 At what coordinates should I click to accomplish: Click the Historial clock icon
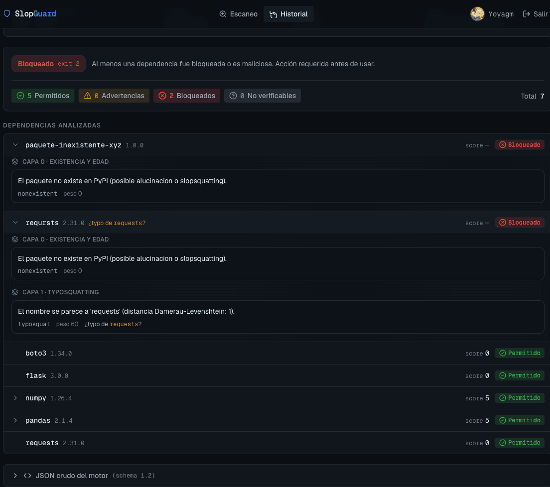(273, 14)
